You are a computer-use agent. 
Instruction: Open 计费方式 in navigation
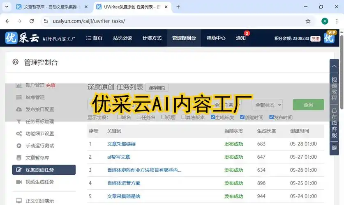pyautogui.click(x=152, y=38)
